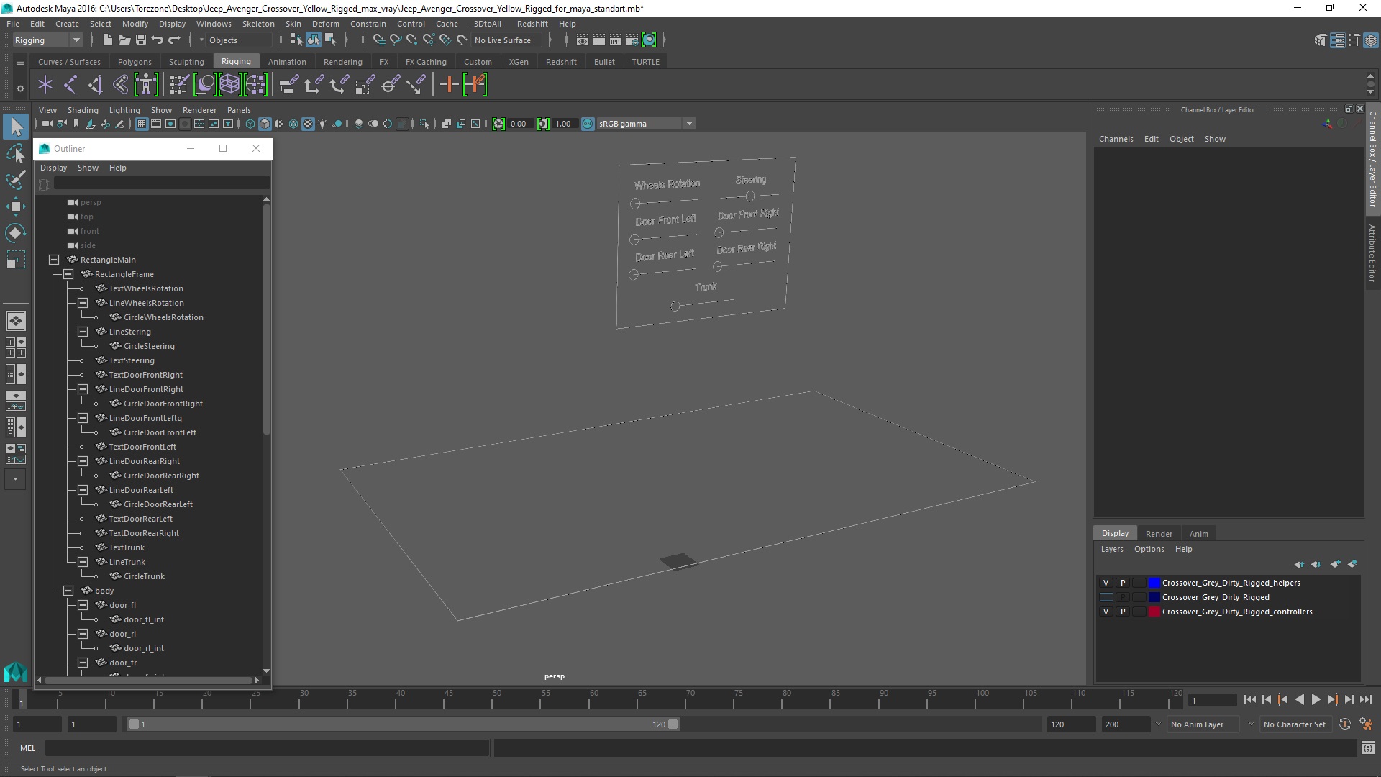Switch to the Animation tab in Channel Box

[1199, 533]
